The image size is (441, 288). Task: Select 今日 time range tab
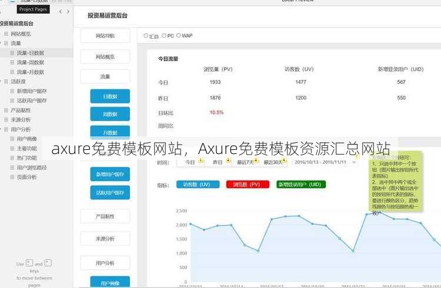(191, 162)
